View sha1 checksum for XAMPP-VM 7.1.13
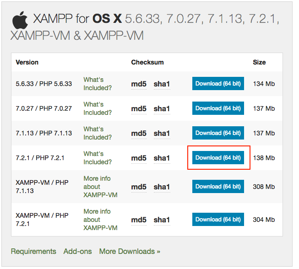This screenshot has height=269, width=299. [162, 187]
